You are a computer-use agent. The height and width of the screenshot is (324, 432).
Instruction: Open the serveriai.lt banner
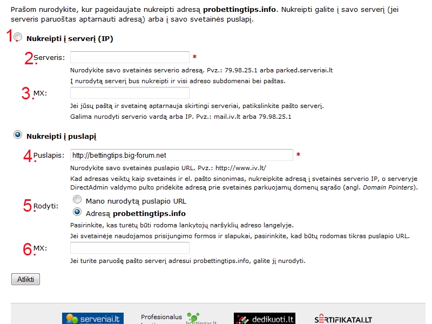93,318
